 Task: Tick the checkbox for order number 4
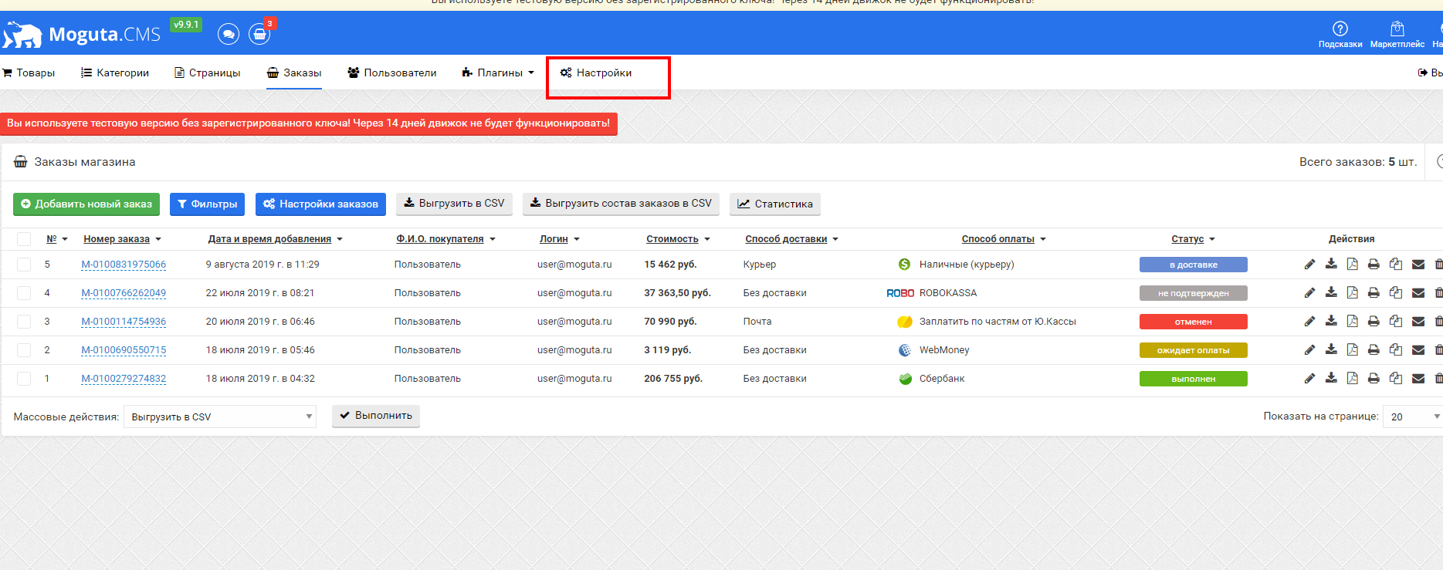coord(24,293)
